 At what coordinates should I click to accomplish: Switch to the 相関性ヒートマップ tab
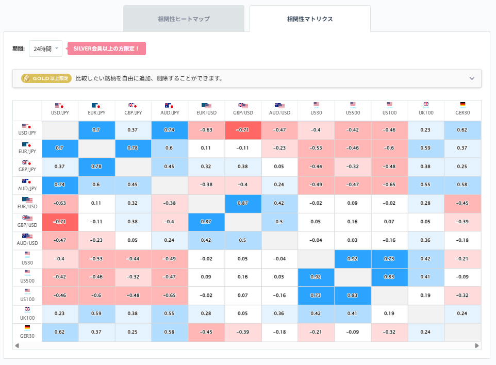pyautogui.click(x=184, y=18)
